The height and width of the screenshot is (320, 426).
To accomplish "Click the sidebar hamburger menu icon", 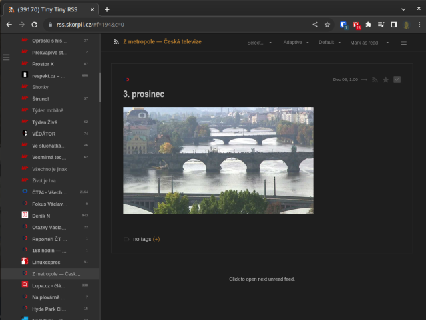I will [7, 57].
